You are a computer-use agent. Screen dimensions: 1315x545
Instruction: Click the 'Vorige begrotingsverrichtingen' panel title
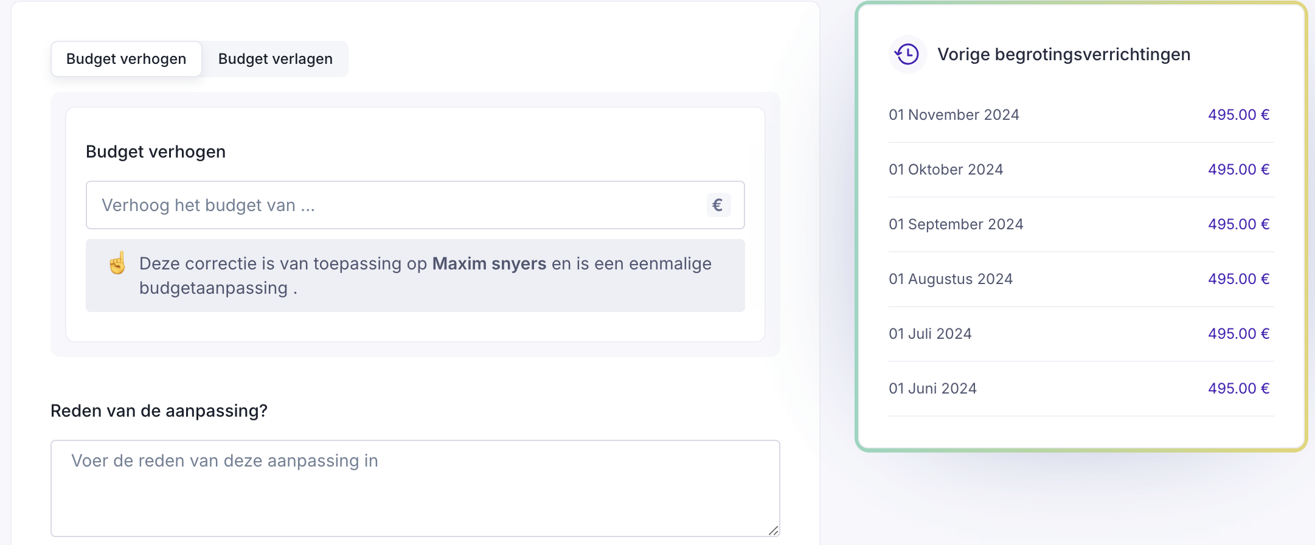point(1064,54)
